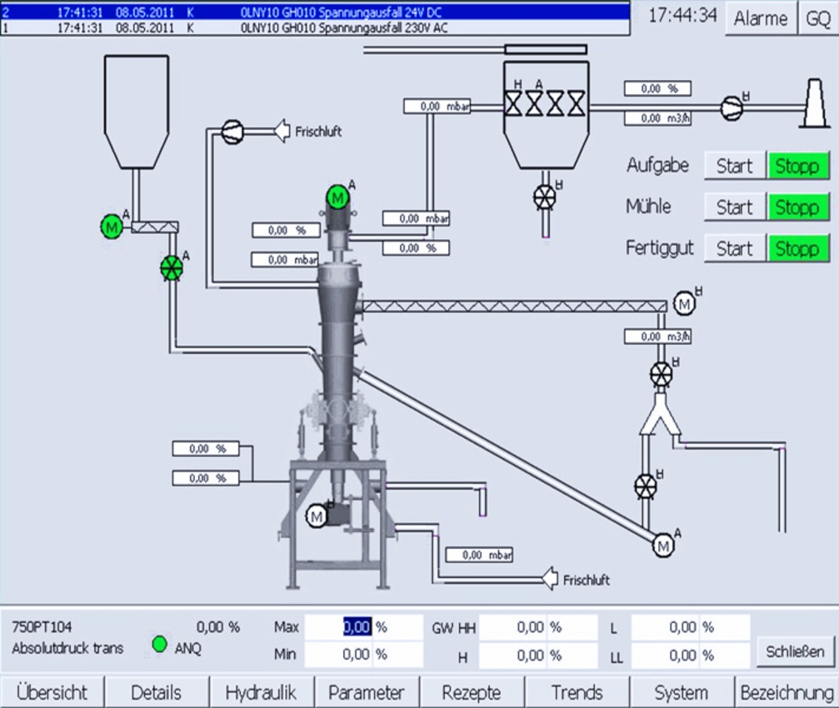
Task: Open the Übersicht view
Action: [52, 692]
